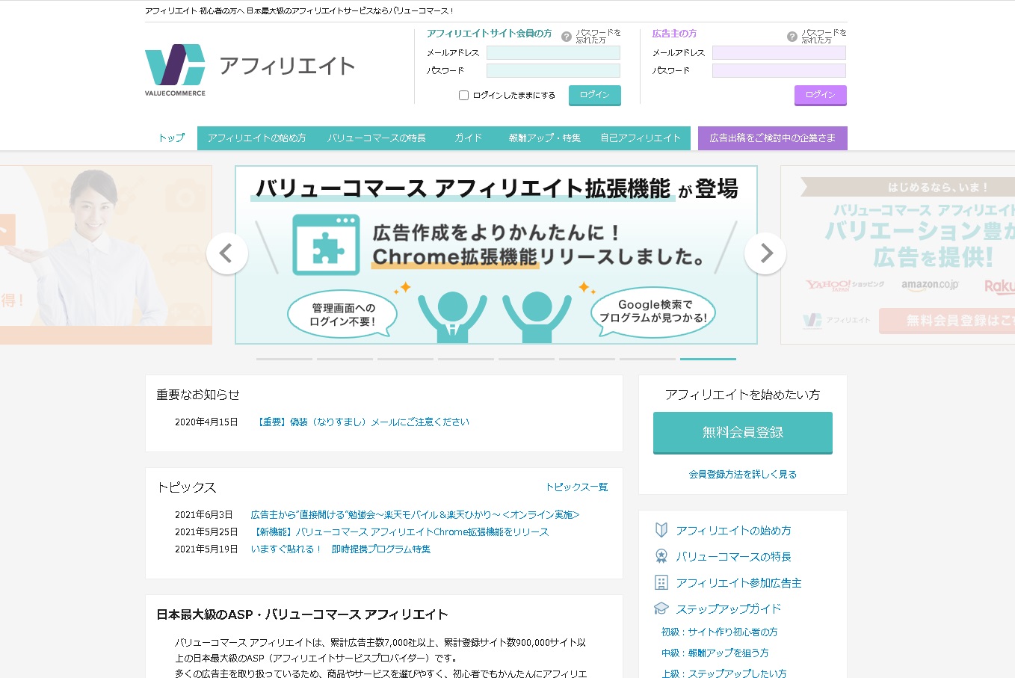Screen dimensions: 1015x678
Task: Click the ValueCommerce logo
Action: point(175,70)
